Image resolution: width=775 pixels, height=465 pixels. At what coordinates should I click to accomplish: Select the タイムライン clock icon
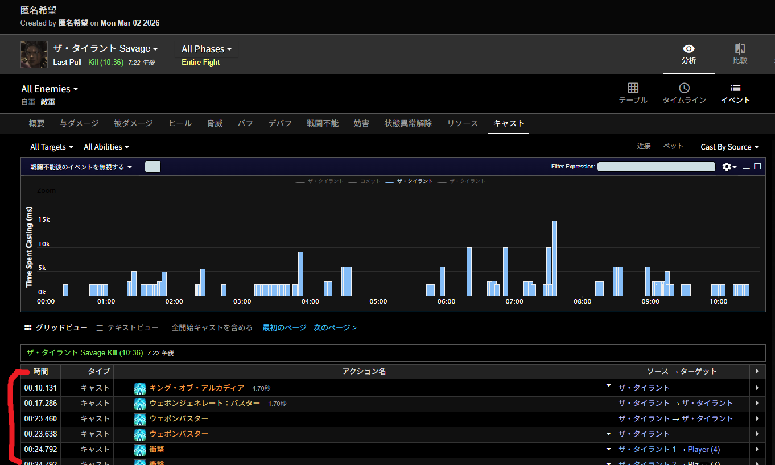pyautogui.click(x=684, y=88)
